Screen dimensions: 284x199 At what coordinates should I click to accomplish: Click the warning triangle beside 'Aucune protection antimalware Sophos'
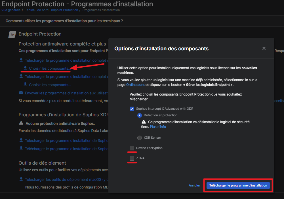pos(21,123)
